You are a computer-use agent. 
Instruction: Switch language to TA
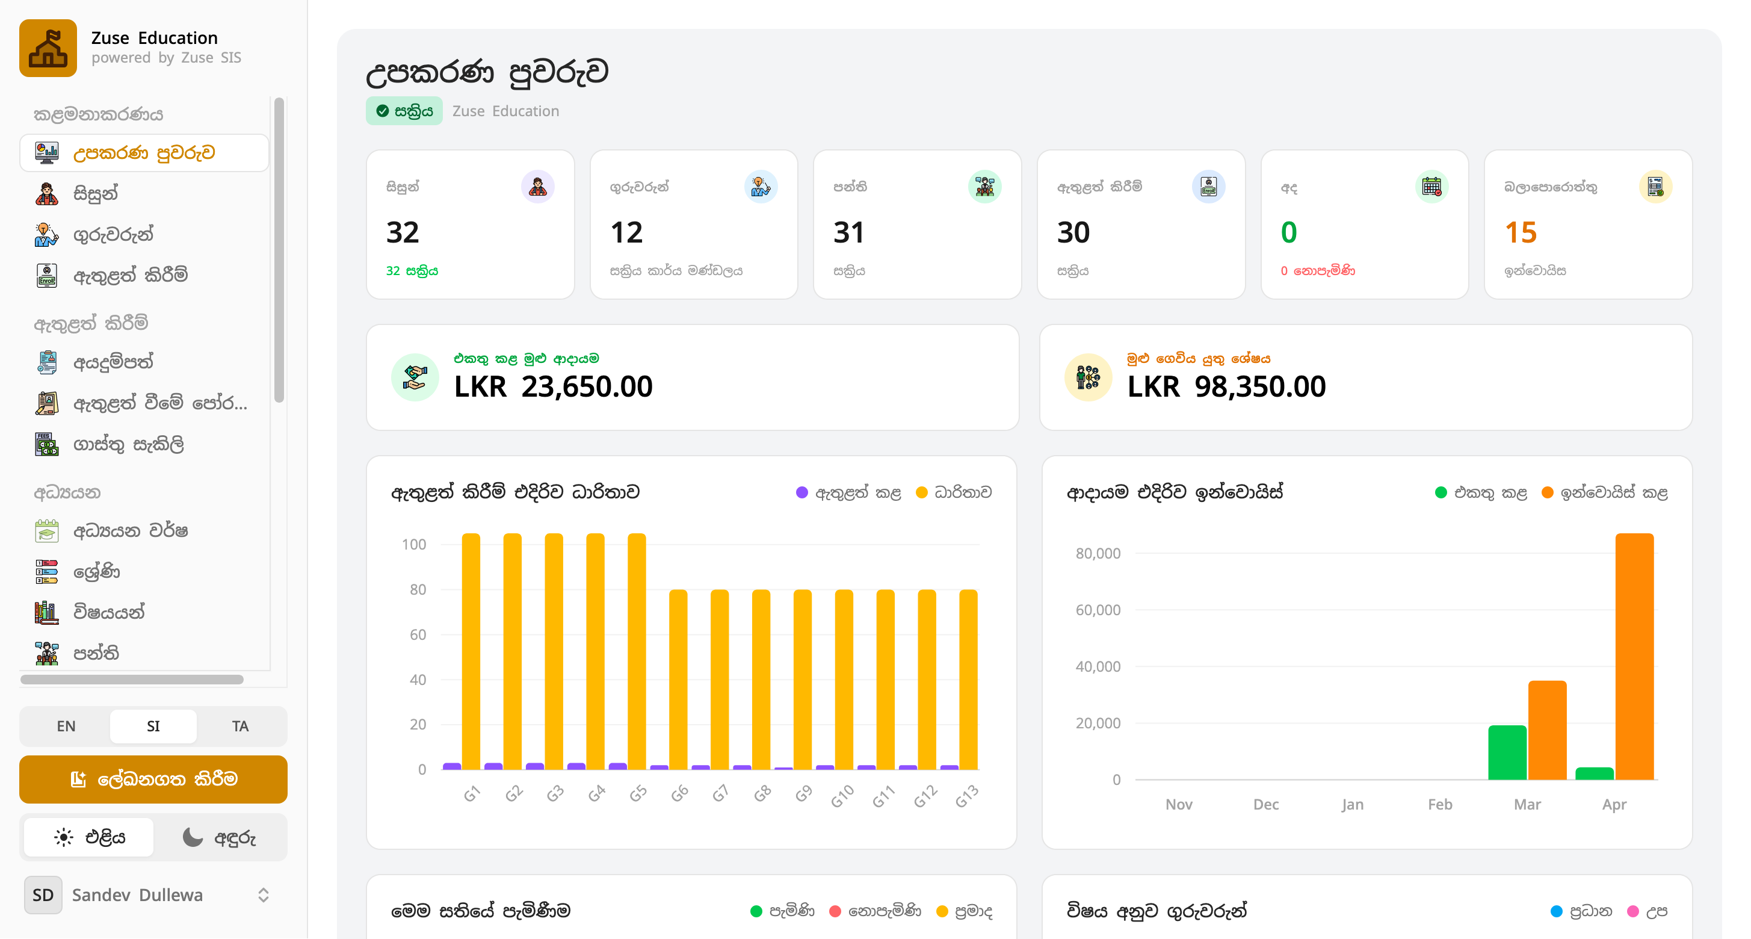click(x=240, y=726)
